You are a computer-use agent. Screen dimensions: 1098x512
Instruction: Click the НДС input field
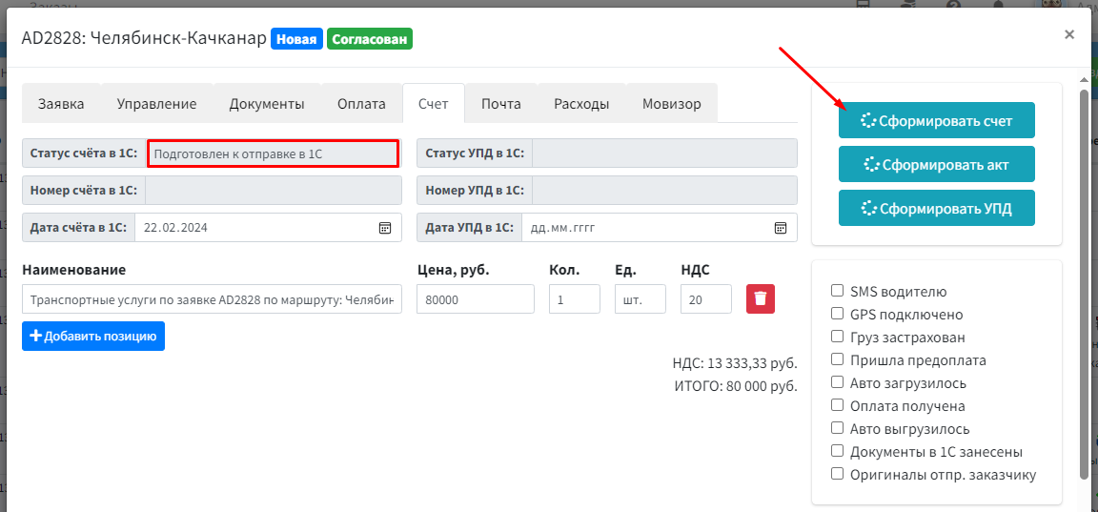[x=706, y=299]
